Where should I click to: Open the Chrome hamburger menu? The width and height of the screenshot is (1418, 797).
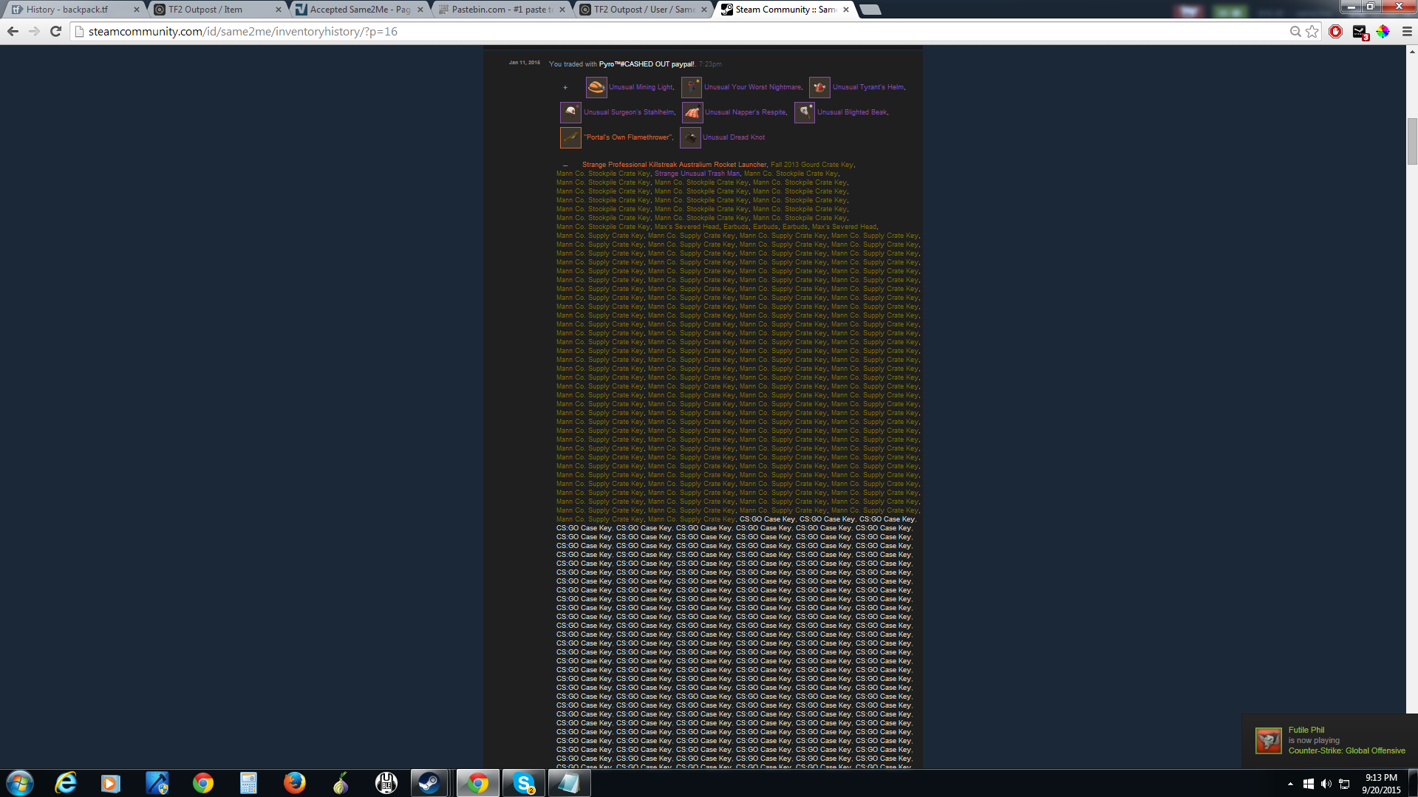tap(1406, 31)
